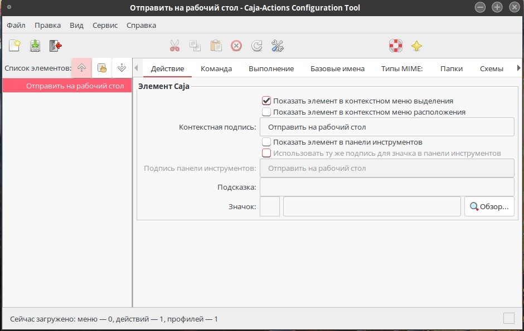Click the Quit (exit door) toolbar icon
This screenshot has width=524, height=331.
56,46
